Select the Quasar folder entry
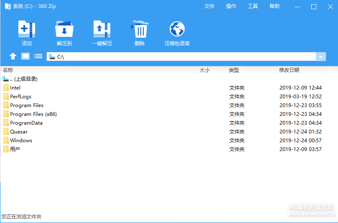Viewport: 338px width, 223px height. pyautogui.click(x=19, y=132)
